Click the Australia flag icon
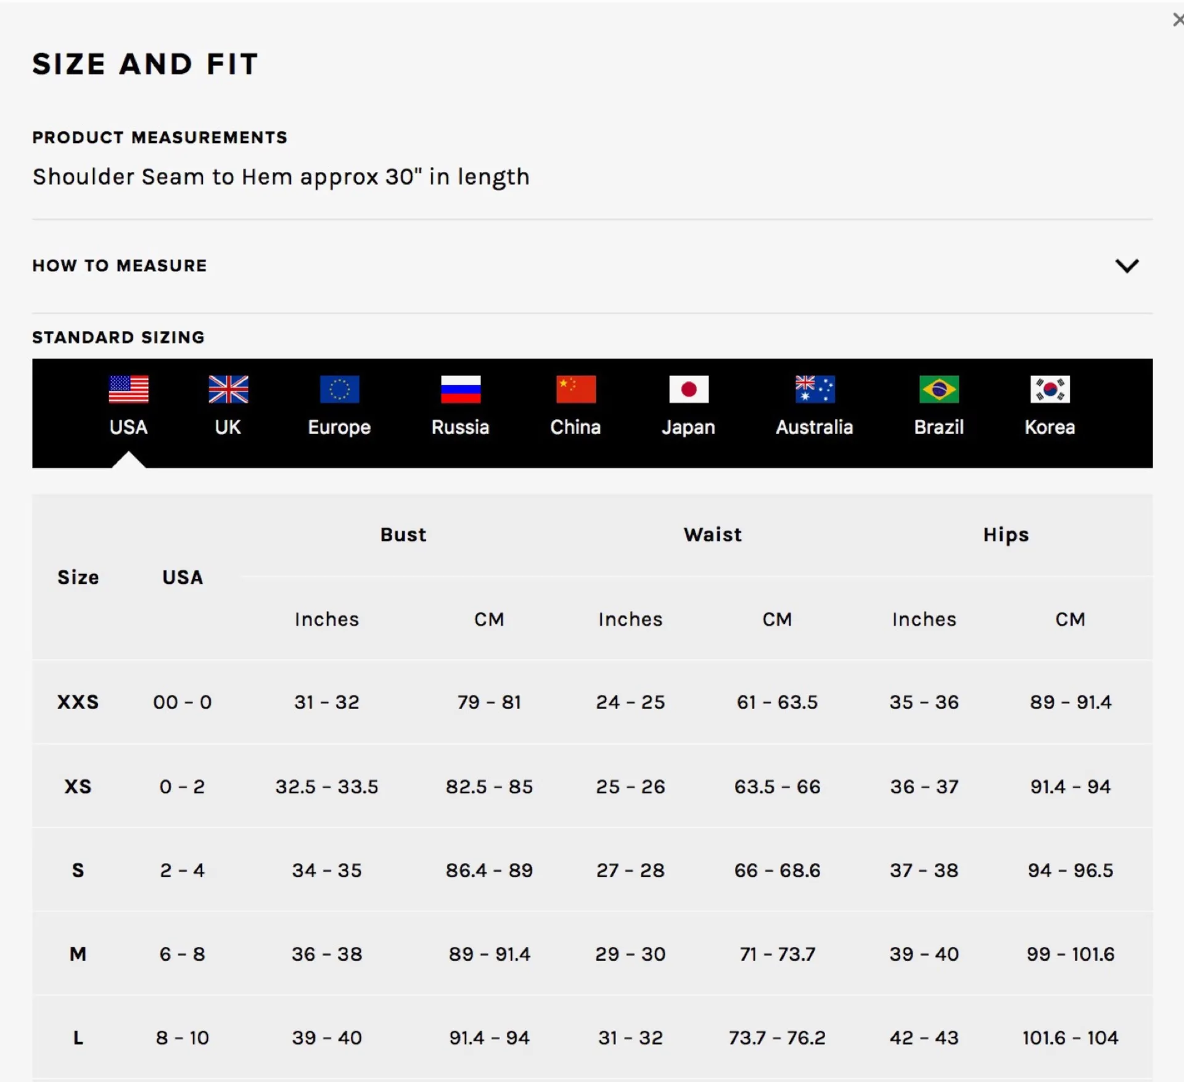This screenshot has height=1082, width=1184. pyautogui.click(x=815, y=389)
